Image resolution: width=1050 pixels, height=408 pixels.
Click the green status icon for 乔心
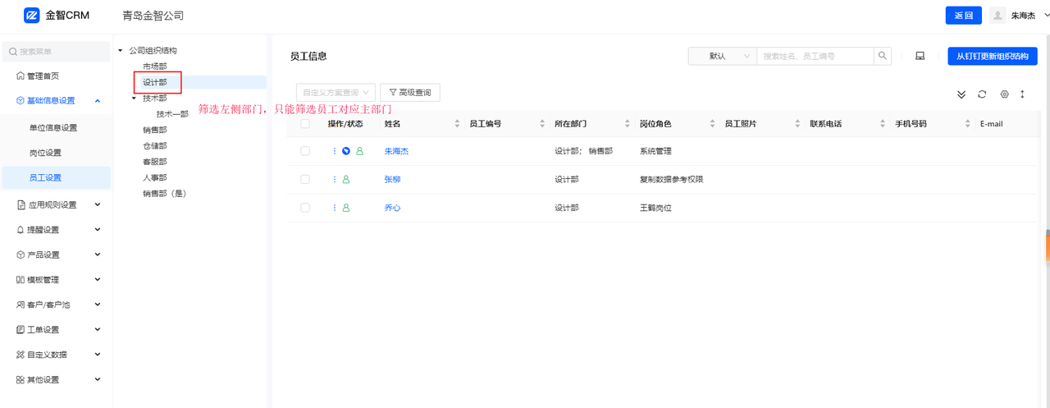tap(346, 208)
